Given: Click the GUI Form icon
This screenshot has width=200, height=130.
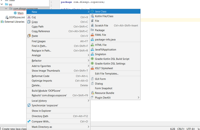Looking at the screenshot, I should click(x=92, y=79).
